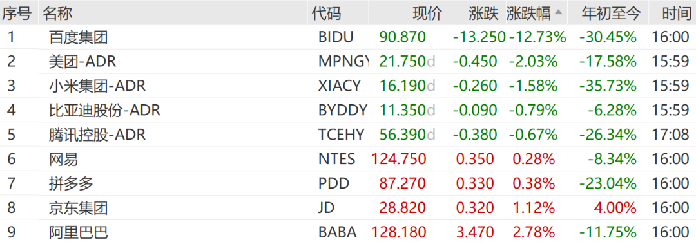The width and height of the screenshot is (696, 242).
Task: Click BIDU's -12.73% change value
Action: [537, 37]
